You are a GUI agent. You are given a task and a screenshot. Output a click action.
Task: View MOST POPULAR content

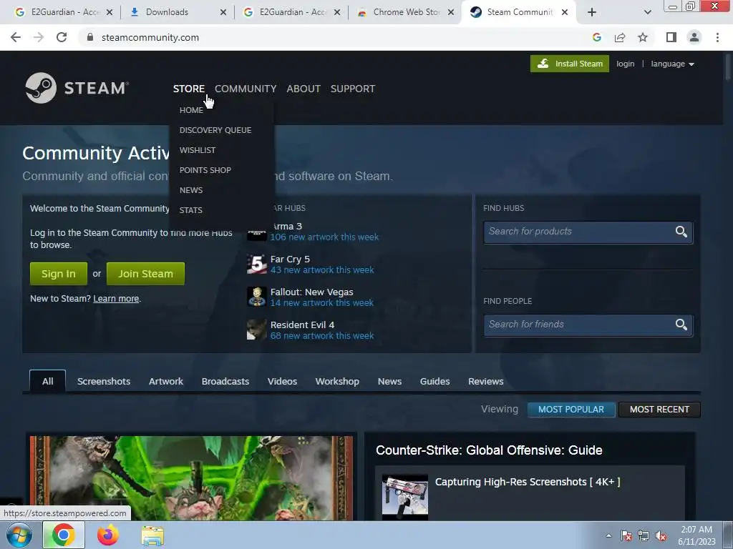571,410
